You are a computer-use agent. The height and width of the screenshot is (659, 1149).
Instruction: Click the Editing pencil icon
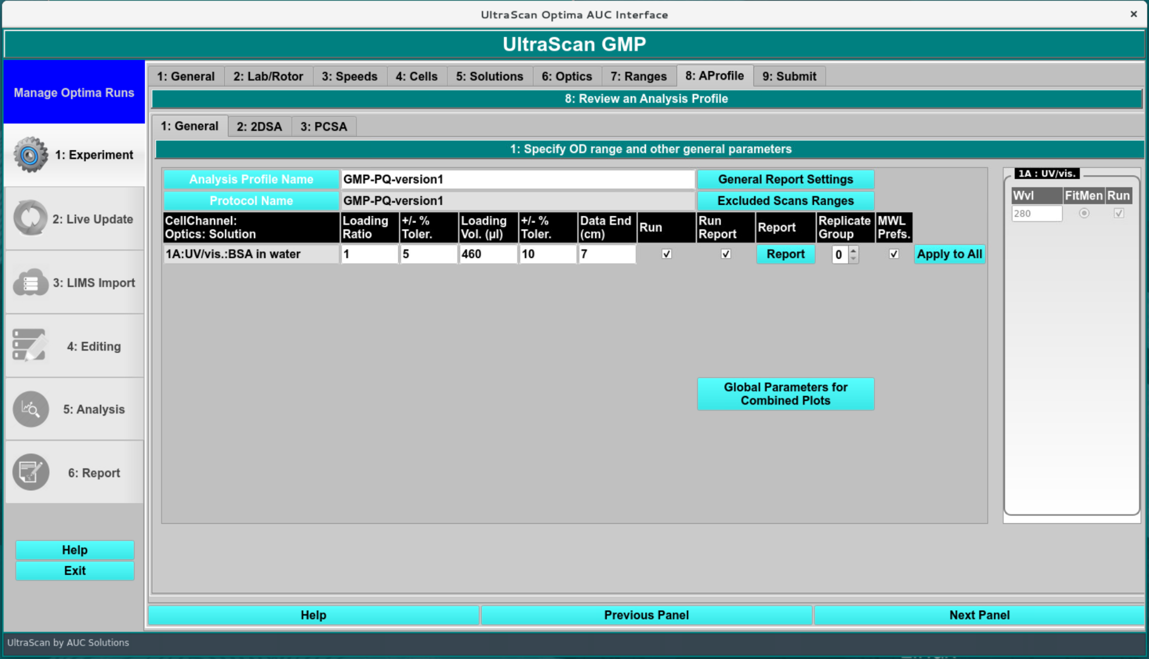pyautogui.click(x=30, y=346)
